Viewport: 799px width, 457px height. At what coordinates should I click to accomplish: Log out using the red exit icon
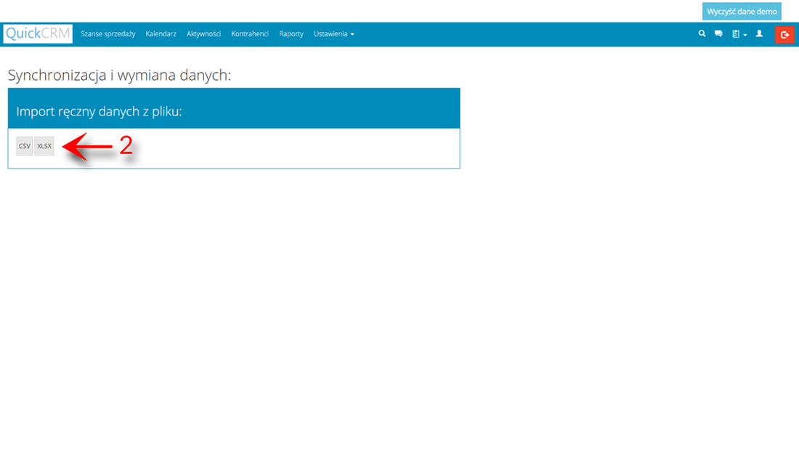pyautogui.click(x=784, y=34)
